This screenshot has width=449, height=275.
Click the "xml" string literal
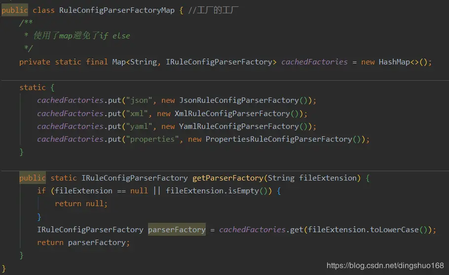tap(137, 114)
